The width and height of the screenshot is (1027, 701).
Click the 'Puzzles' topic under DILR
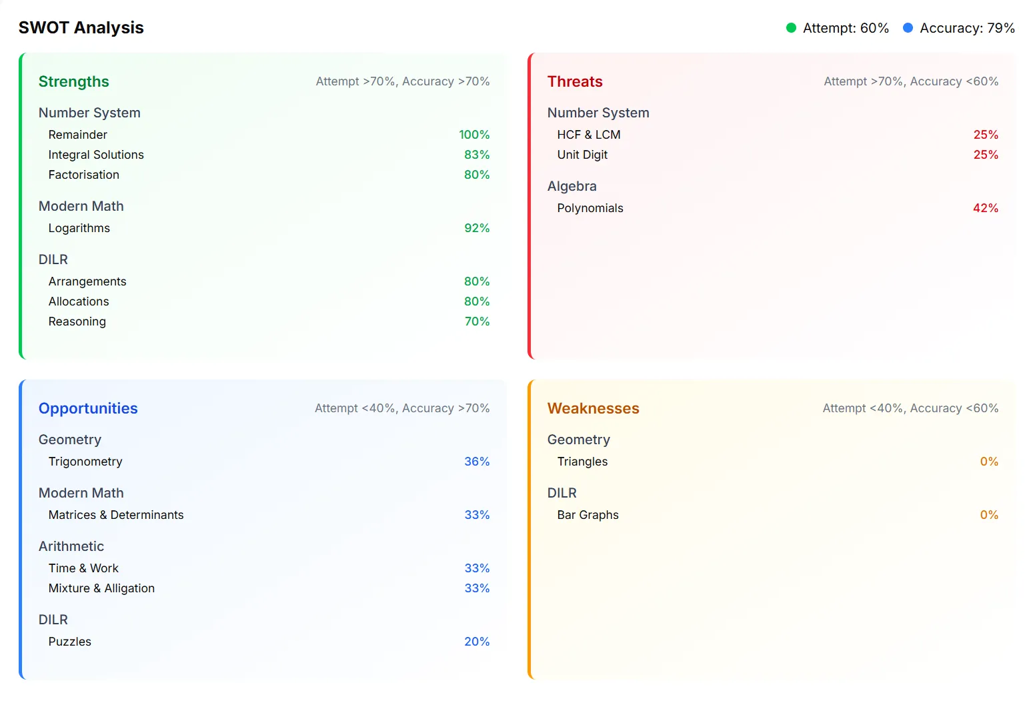(x=70, y=642)
